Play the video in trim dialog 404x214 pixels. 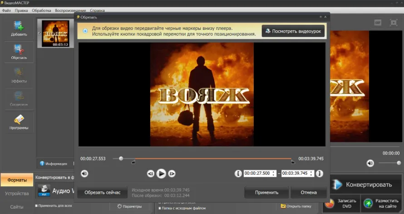[161, 174]
